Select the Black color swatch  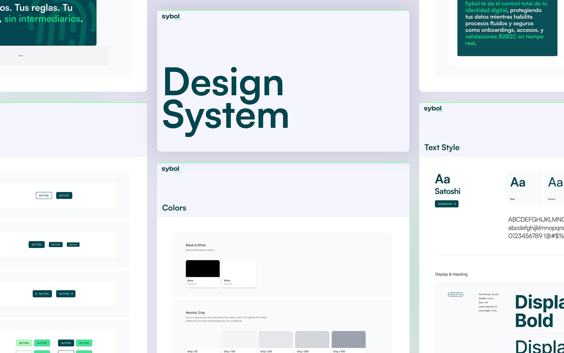pyautogui.click(x=203, y=269)
